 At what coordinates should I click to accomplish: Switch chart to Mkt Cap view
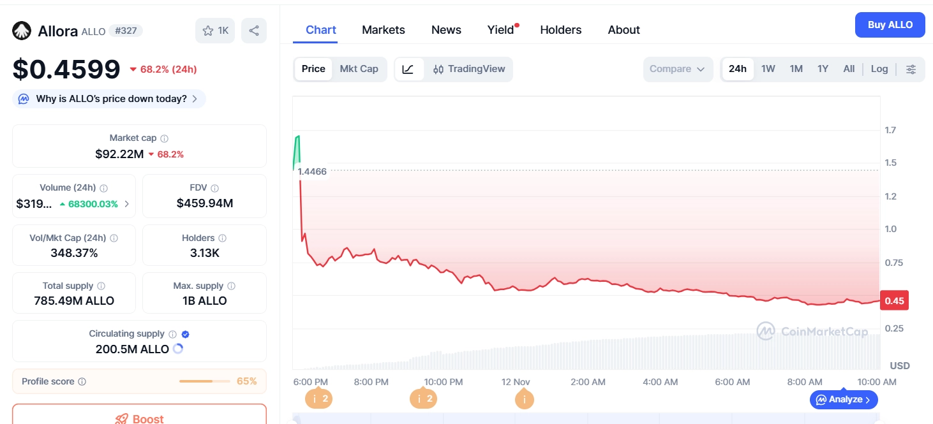click(x=359, y=69)
